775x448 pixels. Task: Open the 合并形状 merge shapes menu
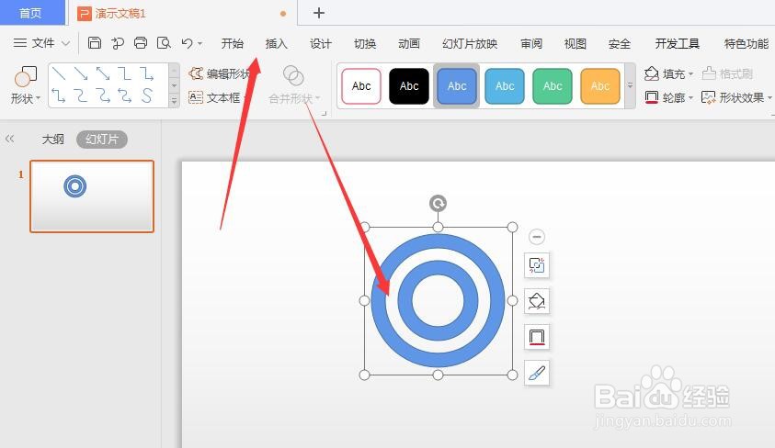pyautogui.click(x=293, y=85)
